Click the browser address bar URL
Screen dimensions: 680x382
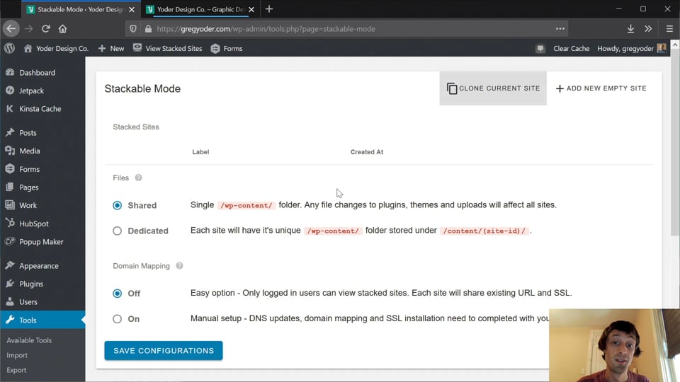pos(266,29)
